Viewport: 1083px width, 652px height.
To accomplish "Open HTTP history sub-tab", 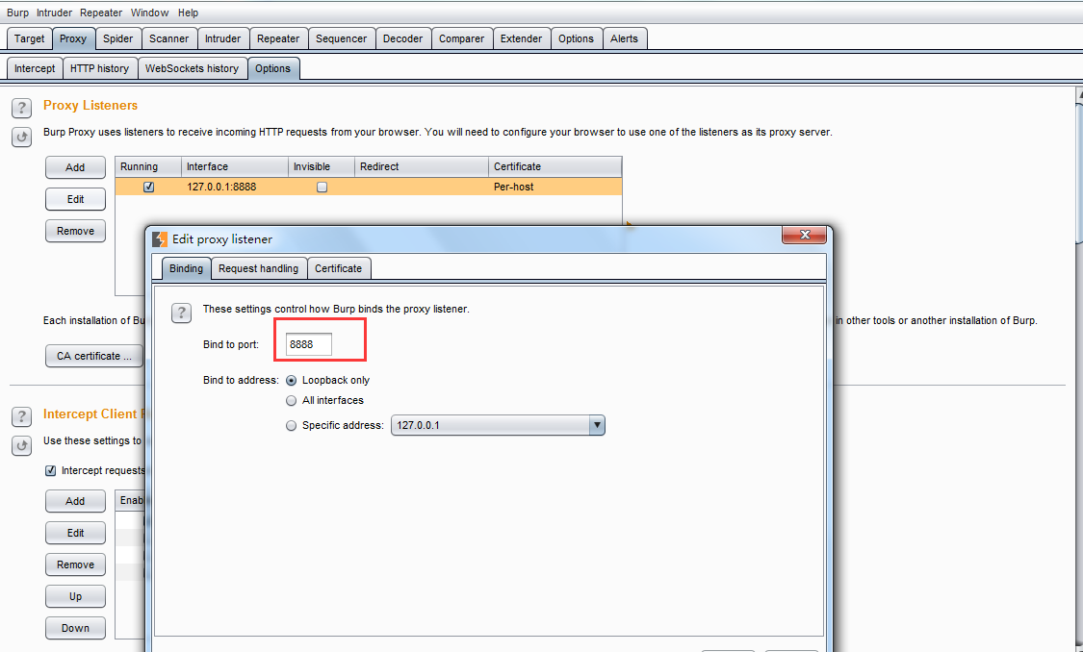I will click(99, 68).
